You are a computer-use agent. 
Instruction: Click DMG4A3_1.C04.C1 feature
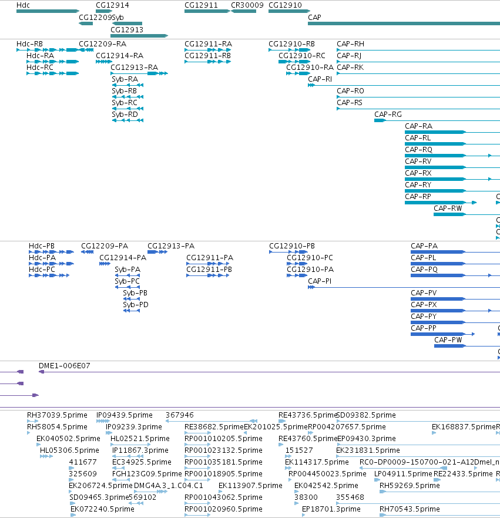pos(150,492)
